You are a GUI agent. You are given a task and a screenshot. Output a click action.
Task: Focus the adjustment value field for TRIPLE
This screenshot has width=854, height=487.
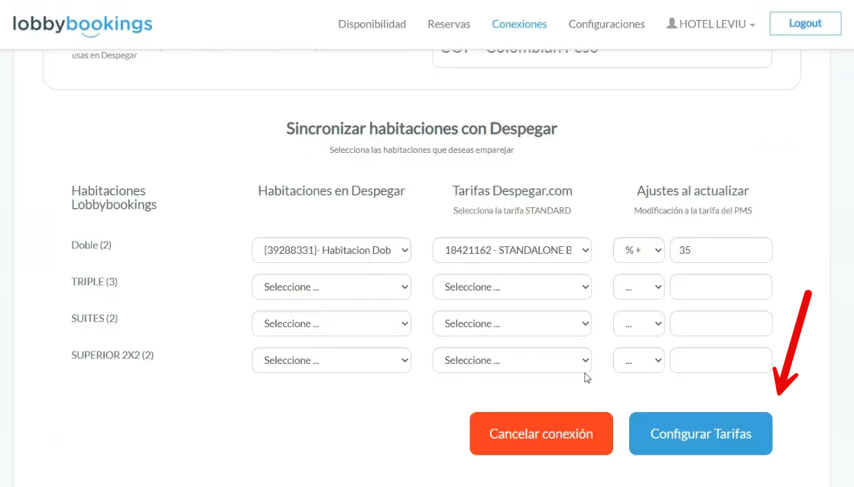[x=721, y=287]
